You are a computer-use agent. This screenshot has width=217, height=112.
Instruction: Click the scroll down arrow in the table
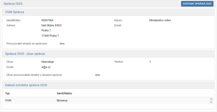point(211,102)
